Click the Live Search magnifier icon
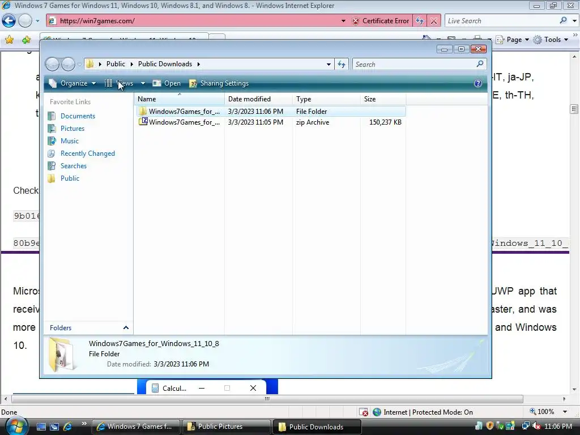The height and width of the screenshot is (435, 580). click(x=564, y=20)
